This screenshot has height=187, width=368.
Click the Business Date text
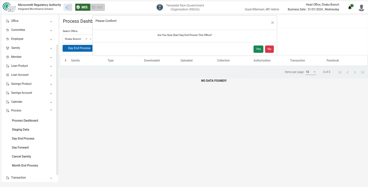pyautogui.click(x=313, y=10)
